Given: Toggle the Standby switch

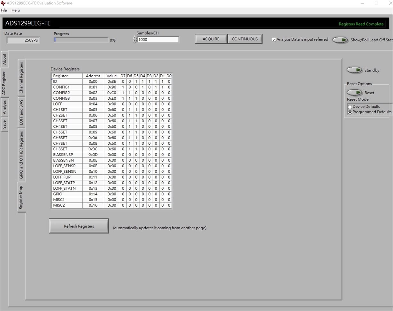Looking at the screenshot, I should [x=354, y=70].
